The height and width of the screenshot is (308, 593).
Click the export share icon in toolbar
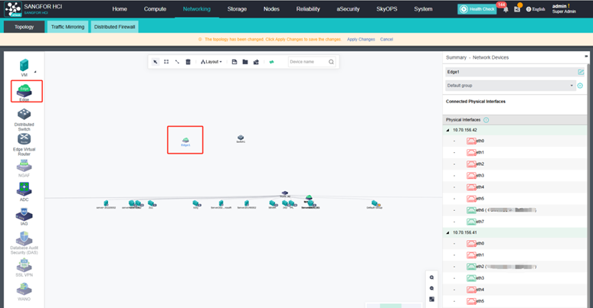click(x=256, y=62)
